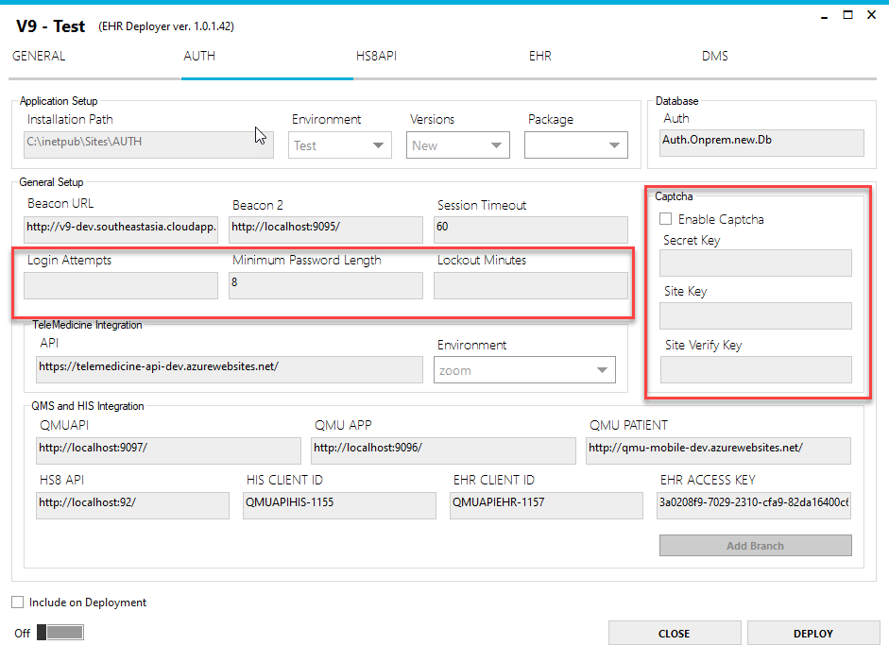
Task: Expand the Environment dropdown showing Test
Action: [x=339, y=145]
